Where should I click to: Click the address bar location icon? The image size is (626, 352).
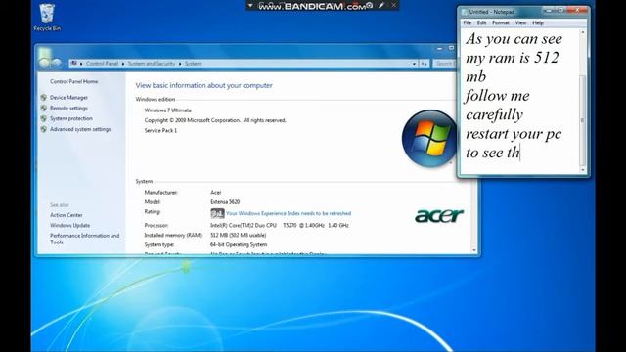74,64
